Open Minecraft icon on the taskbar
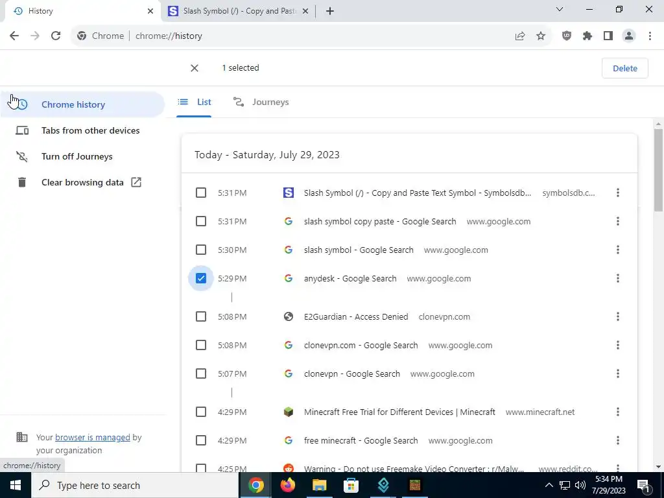Viewport: 664px width, 498px height. (x=414, y=485)
